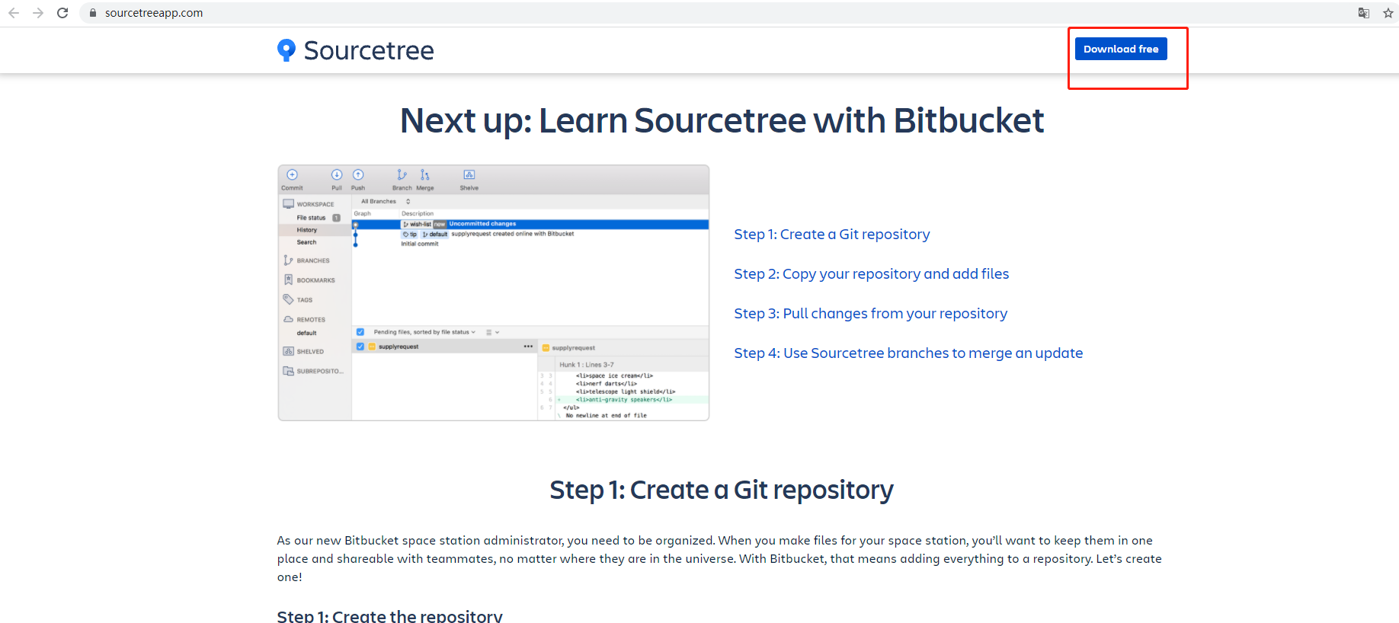Open Pending files sort dropdown
The image size is (1399, 623).
coord(424,332)
